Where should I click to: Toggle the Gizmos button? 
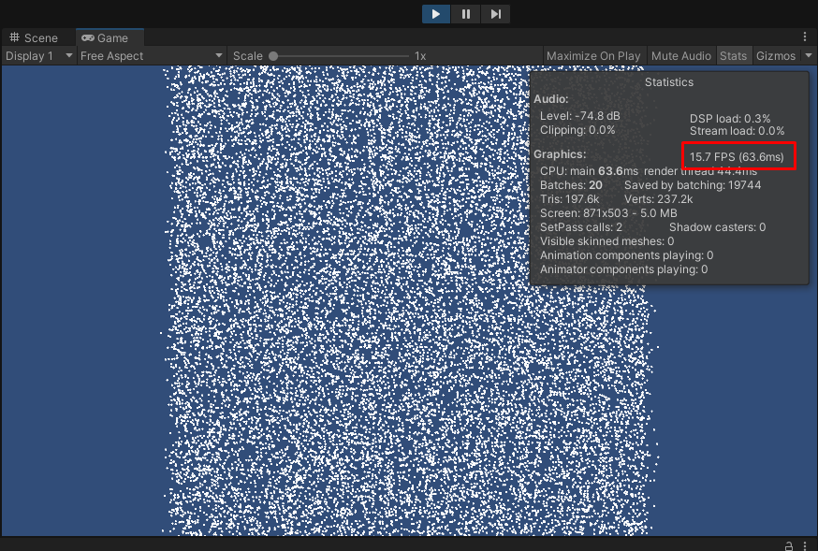tap(776, 56)
